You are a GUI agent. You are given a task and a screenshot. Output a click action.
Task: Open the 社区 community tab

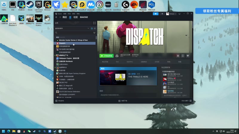76,17
